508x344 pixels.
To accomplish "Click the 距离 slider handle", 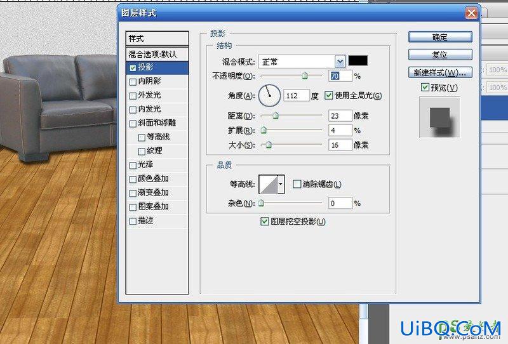I will (276, 116).
